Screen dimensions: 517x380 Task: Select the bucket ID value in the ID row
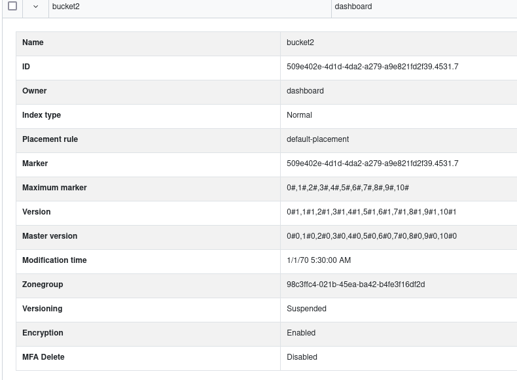(x=372, y=67)
